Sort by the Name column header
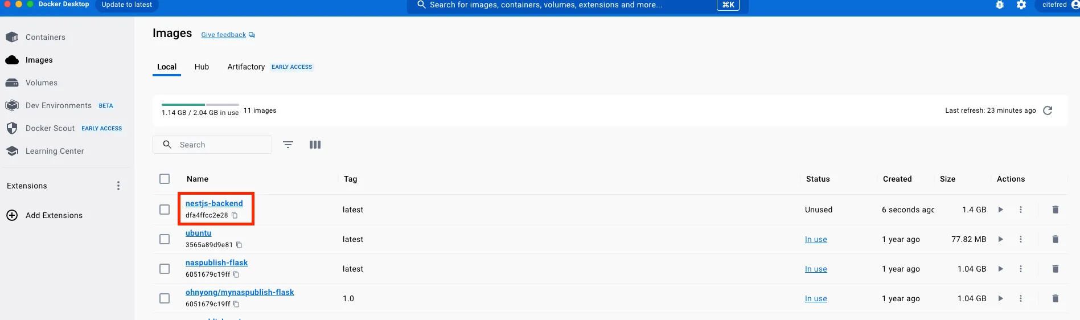Screen dimensions: 1080x320 (x=198, y=179)
